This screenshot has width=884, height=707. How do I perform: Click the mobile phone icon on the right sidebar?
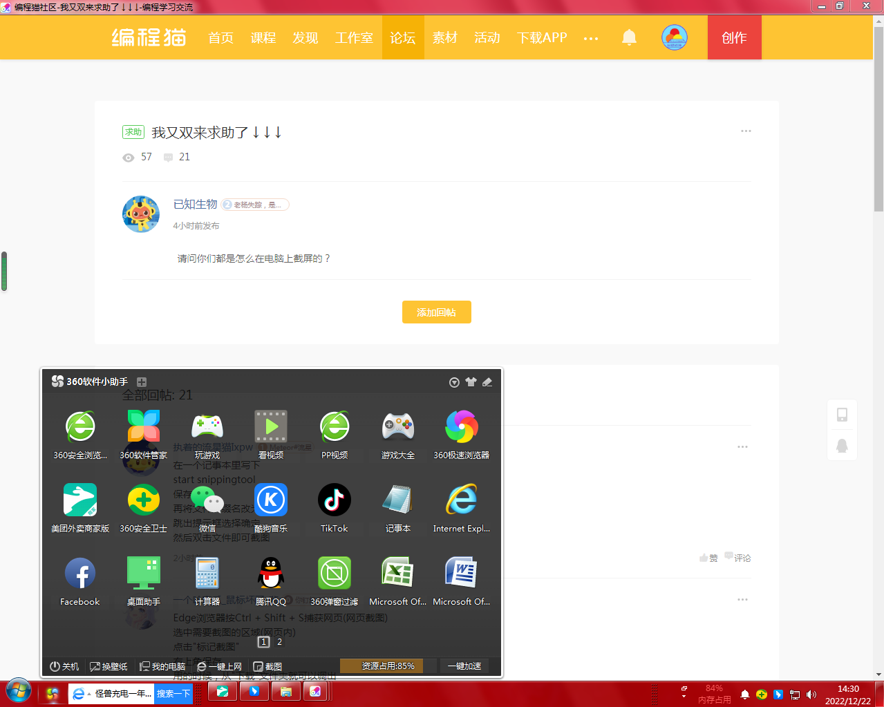pos(842,415)
